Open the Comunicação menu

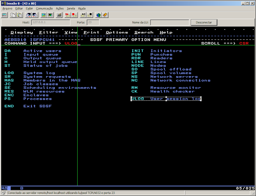(x=44, y=8)
